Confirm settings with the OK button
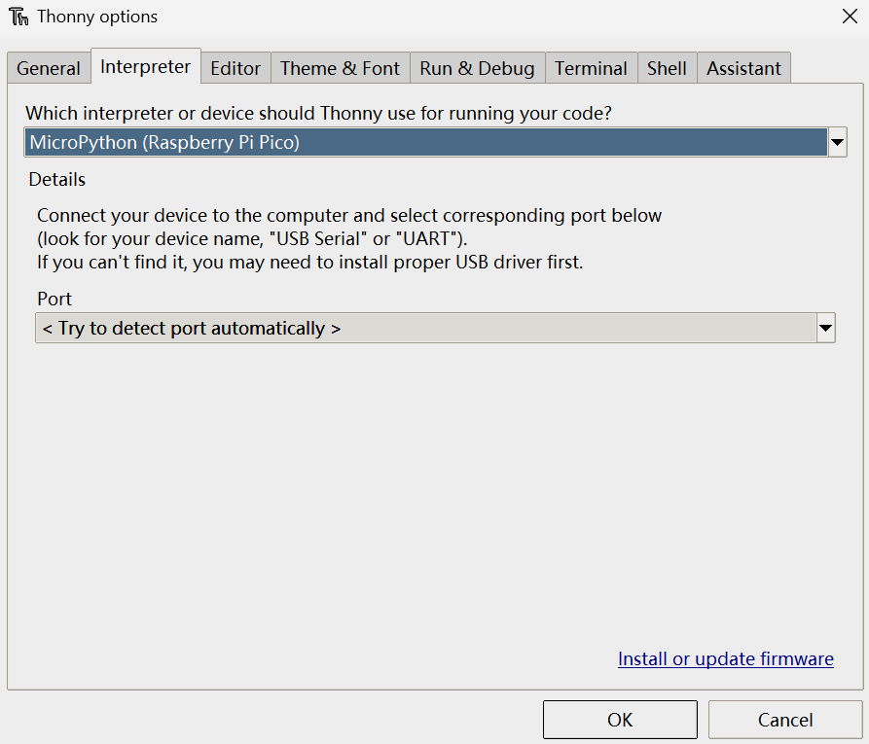 coord(620,720)
